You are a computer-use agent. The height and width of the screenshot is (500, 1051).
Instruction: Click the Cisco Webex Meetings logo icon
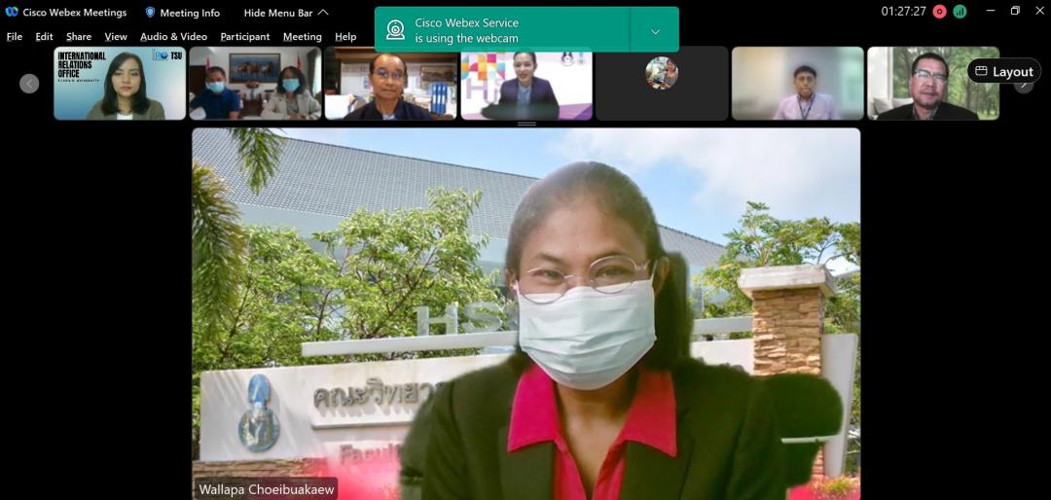tap(12, 13)
